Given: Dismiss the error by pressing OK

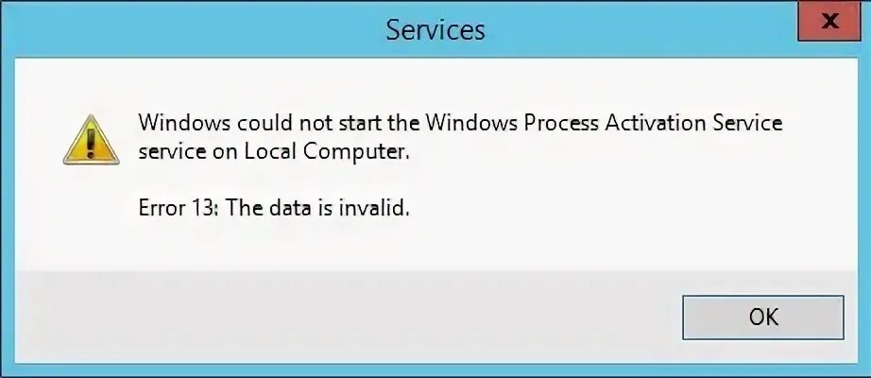Looking at the screenshot, I should (762, 317).
